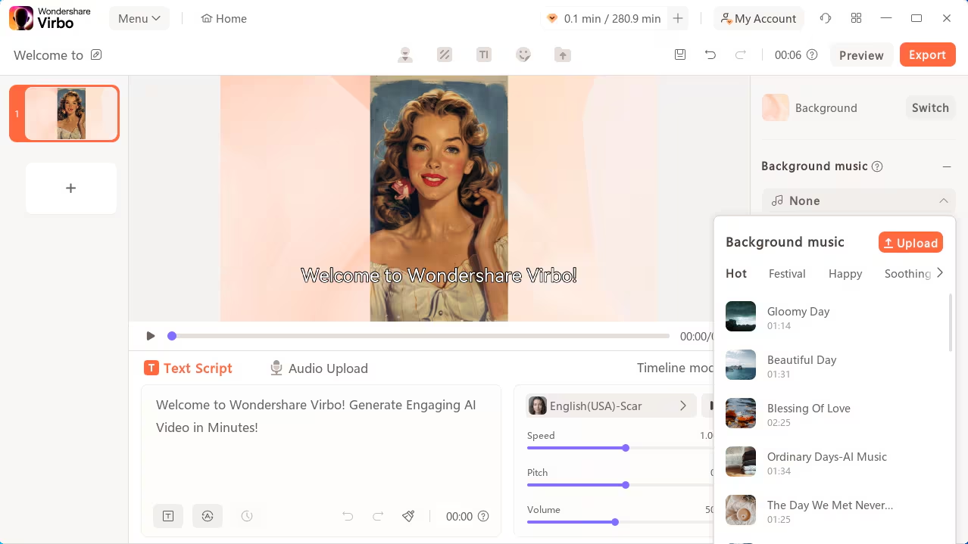Choose The Day We Met Never track
The width and height of the screenshot is (968, 544).
pos(833,511)
